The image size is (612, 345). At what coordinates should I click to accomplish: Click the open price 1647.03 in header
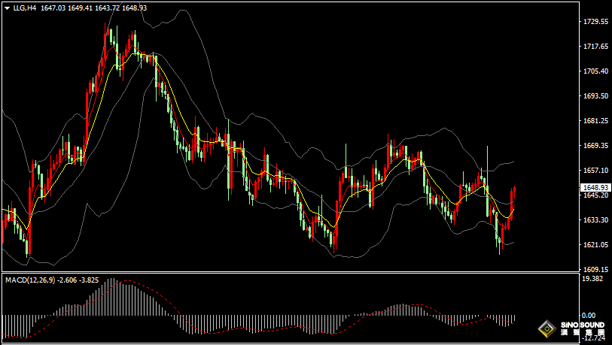coord(53,8)
